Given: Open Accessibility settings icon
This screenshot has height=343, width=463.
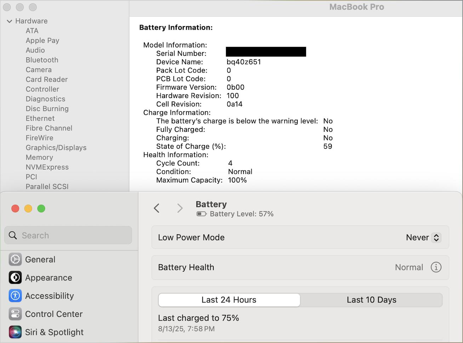Looking at the screenshot, I should 15,296.
